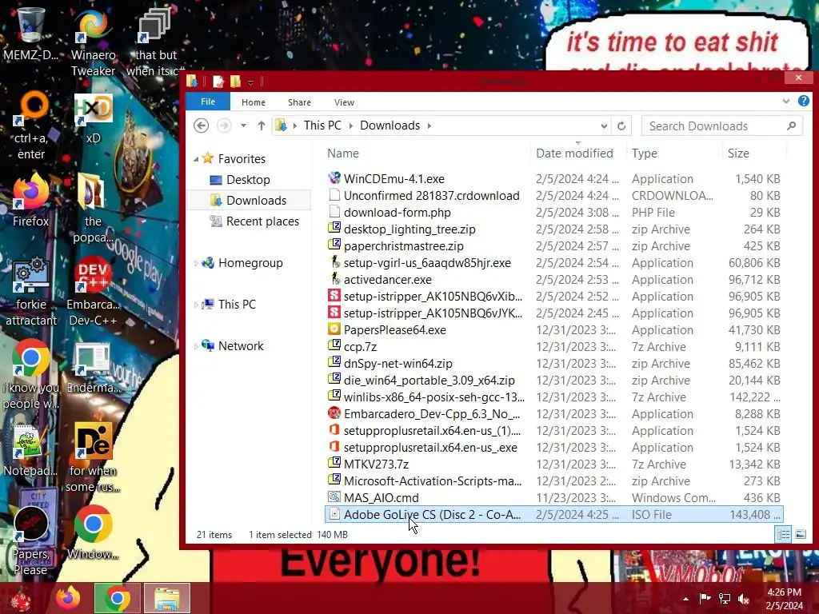Collapse the Favorites tree node

pos(196,159)
